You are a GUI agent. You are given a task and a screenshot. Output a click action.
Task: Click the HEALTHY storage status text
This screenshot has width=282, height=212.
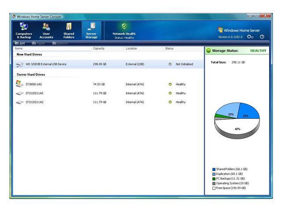point(258,51)
